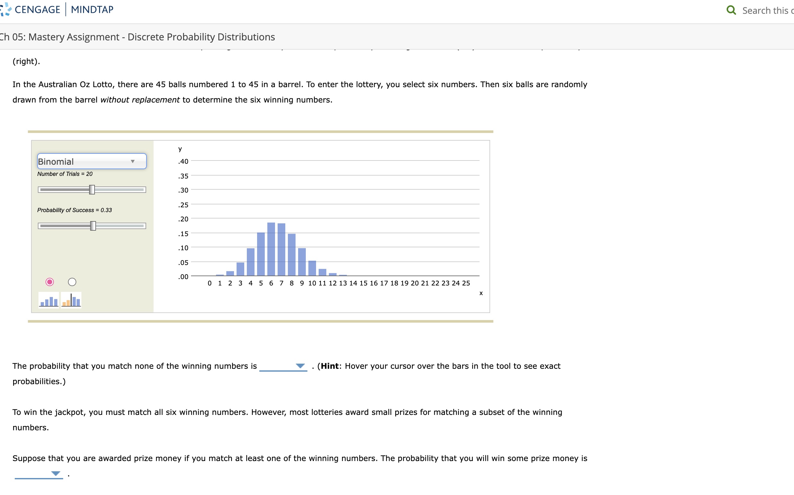Click the Cengage logo icon
The width and height of the screenshot is (794, 495).
pyautogui.click(x=5, y=9)
